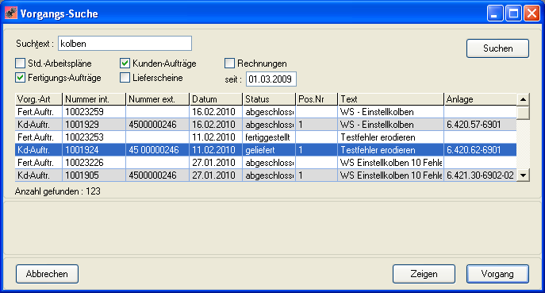Select row with number 10023253
Viewport: 545px width, 293px height.
pos(266,137)
